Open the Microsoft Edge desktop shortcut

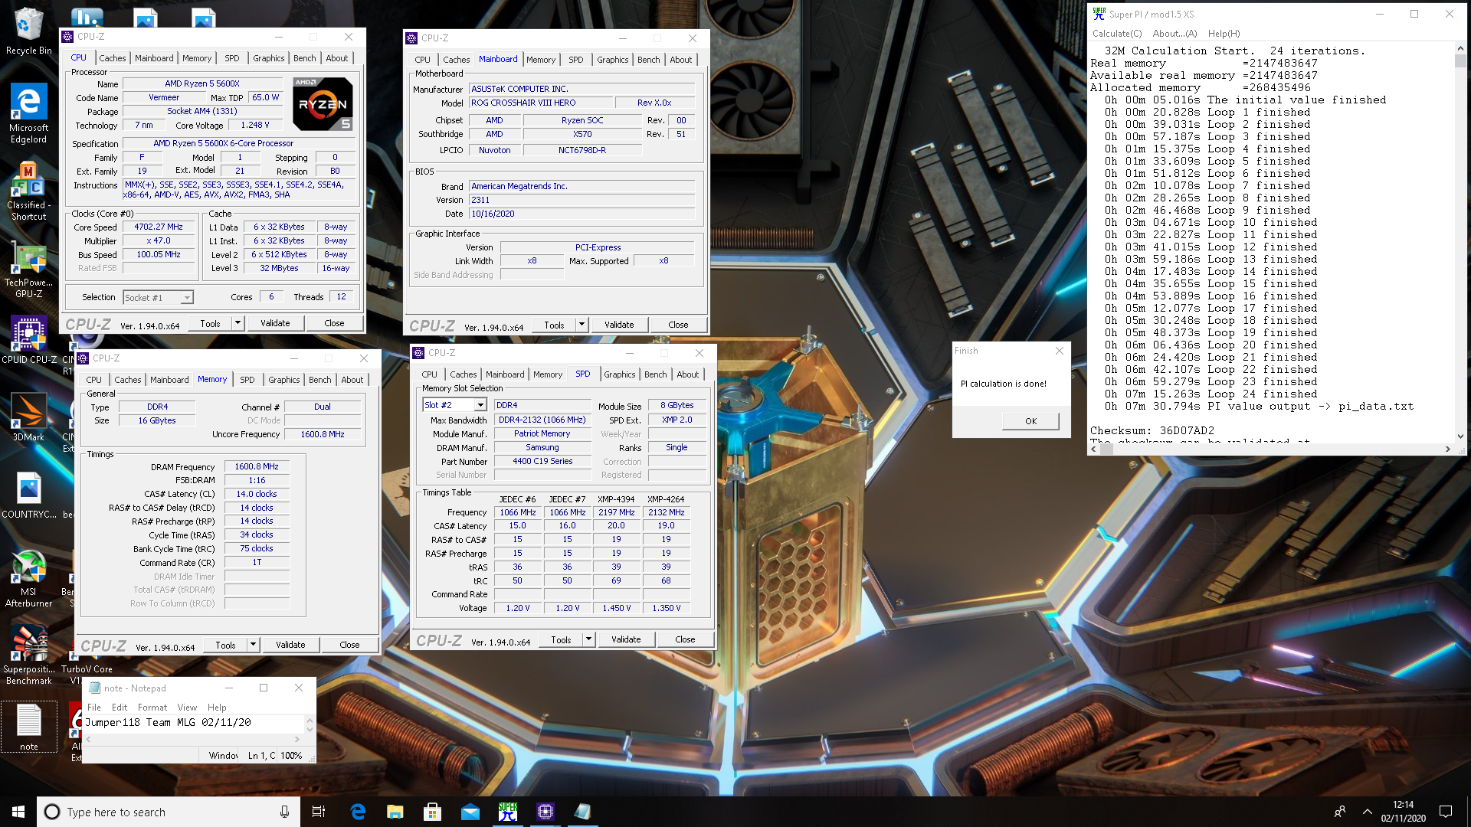click(28, 113)
